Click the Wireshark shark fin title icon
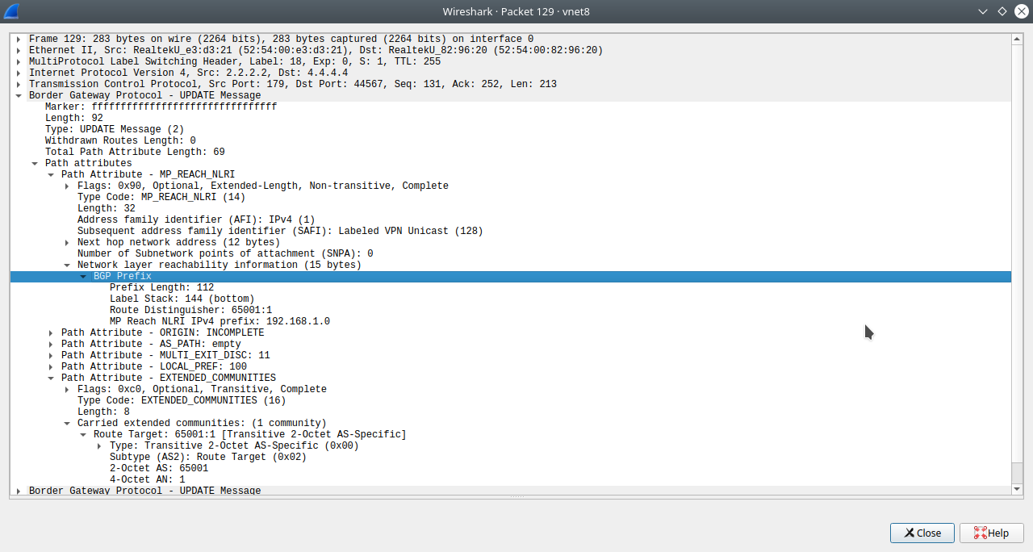1033x552 pixels. coord(11,11)
